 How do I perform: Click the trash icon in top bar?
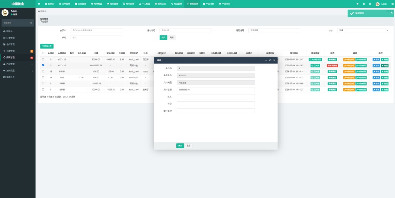click(x=363, y=4)
